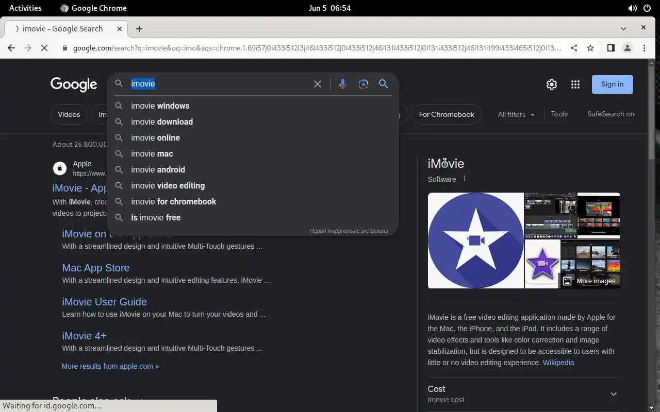This screenshot has height=412, width=660.
Task: Click the For Chromebook filter chip
Action: [447, 114]
